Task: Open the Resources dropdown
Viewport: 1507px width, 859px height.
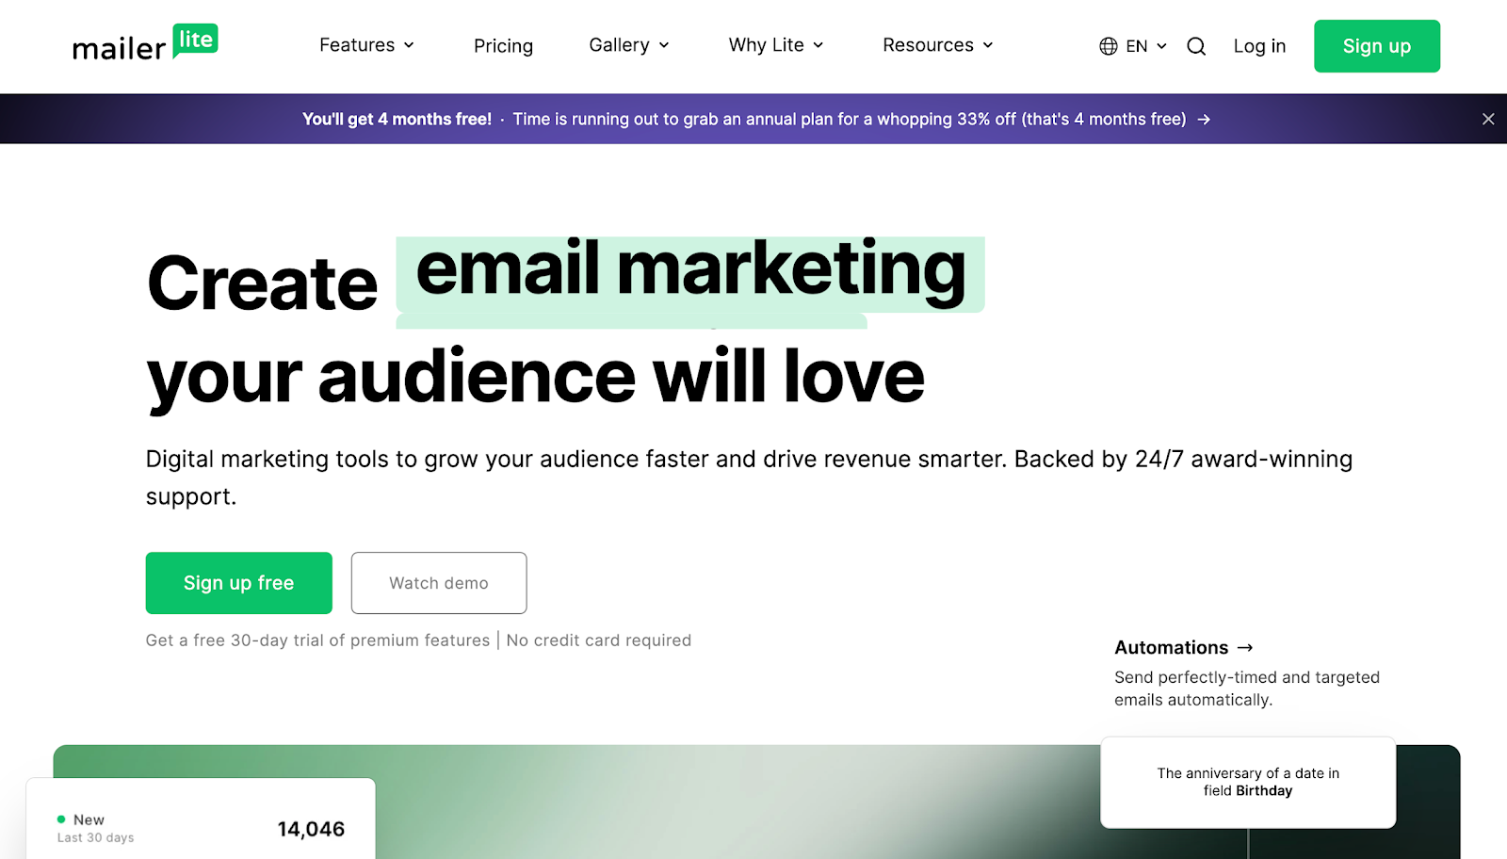Action: pos(936,45)
